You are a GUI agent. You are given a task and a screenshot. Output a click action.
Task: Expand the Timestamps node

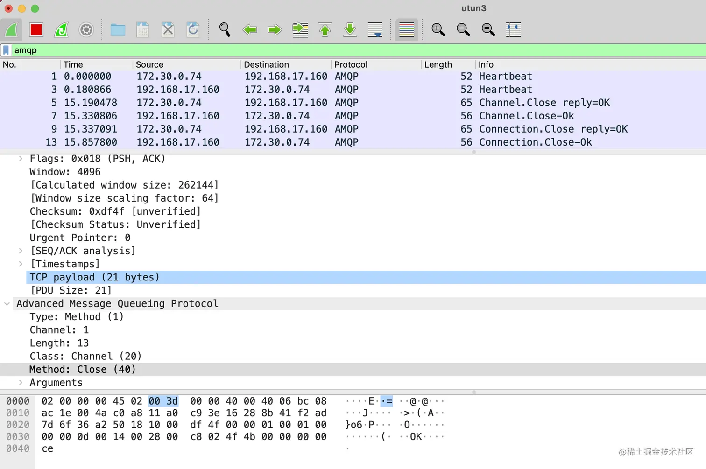tap(21, 264)
